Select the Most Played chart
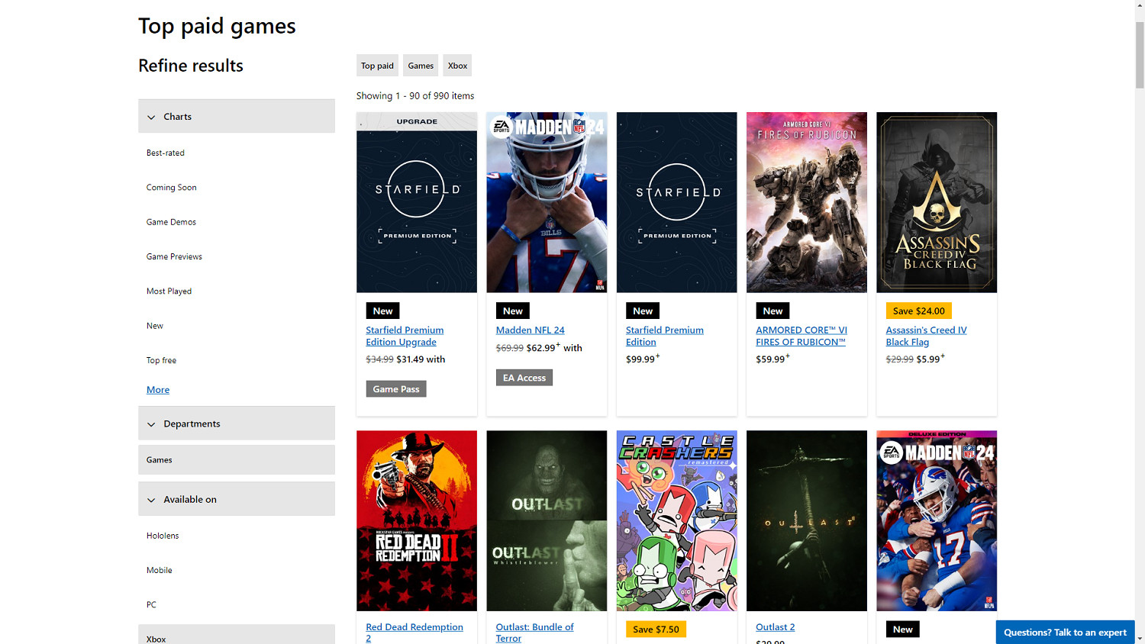 point(169,291)
